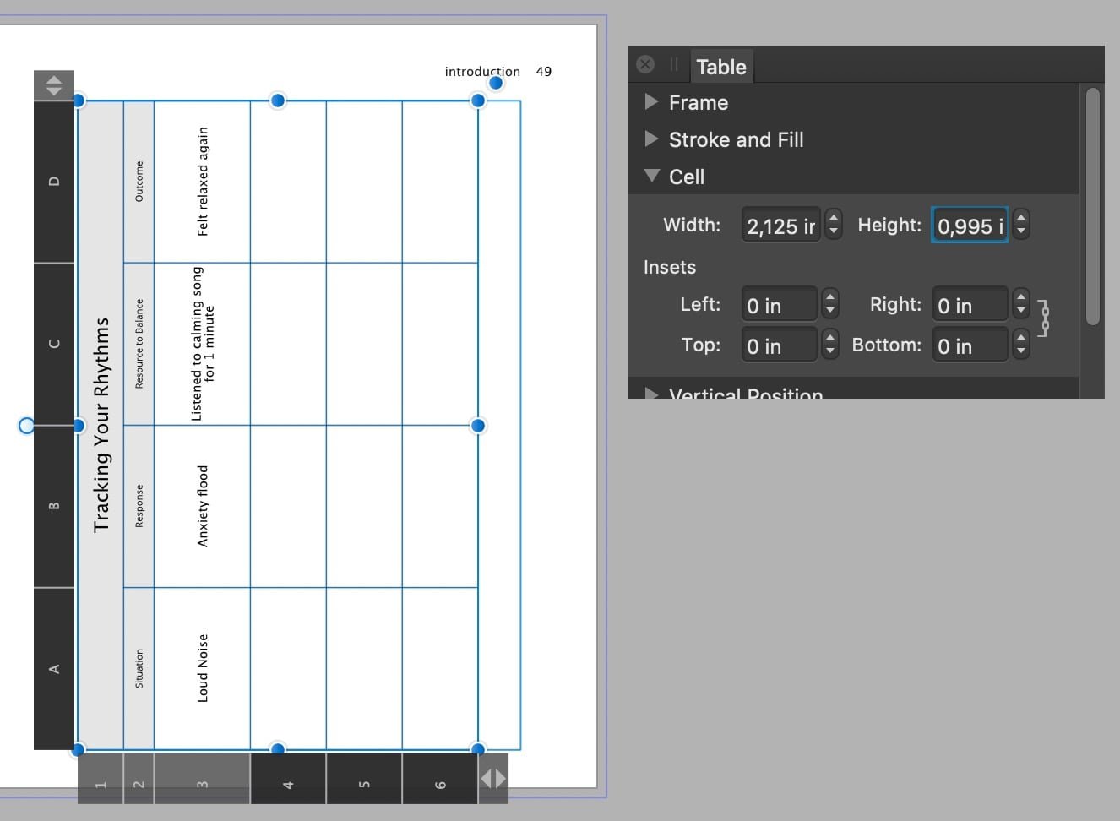Viewport: 1120px width, 821px height.
Task: Increase the Bottom inset with its stepper arrow
Action: [1020, 339]
